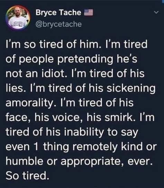Click the word "lies" in the tweet body
The image size is (164, 188).
[x=14, y=88]
